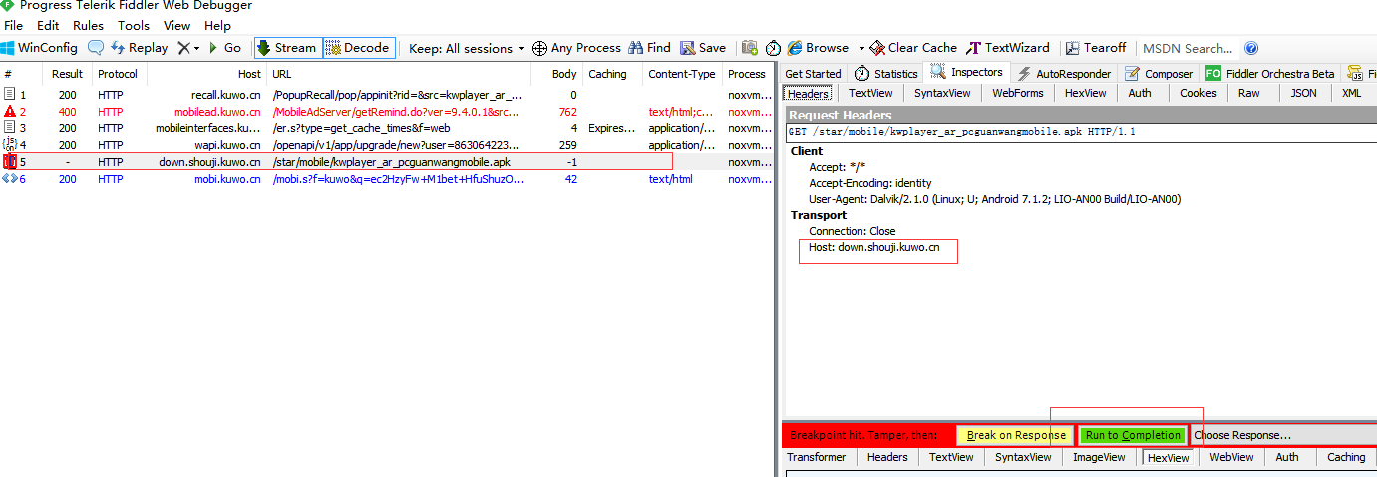The height and width of the screenshot is (477, 1377).
Task: Sort sessions by the Content-Type column header
Action: tap(682, 74)
